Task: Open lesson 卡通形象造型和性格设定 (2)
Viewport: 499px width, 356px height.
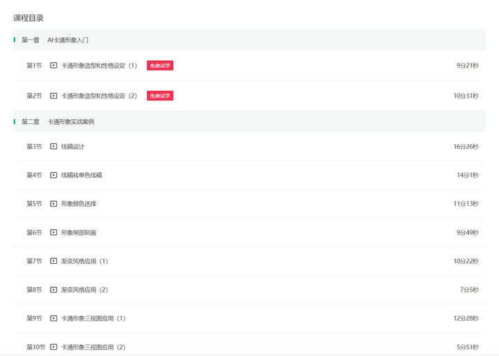Action: 99,96
